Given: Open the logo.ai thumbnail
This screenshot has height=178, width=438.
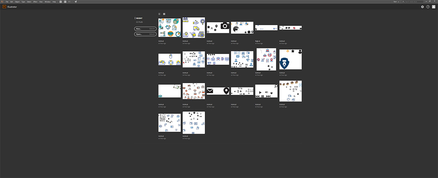Looking at the screenshot, I should 266,28.
